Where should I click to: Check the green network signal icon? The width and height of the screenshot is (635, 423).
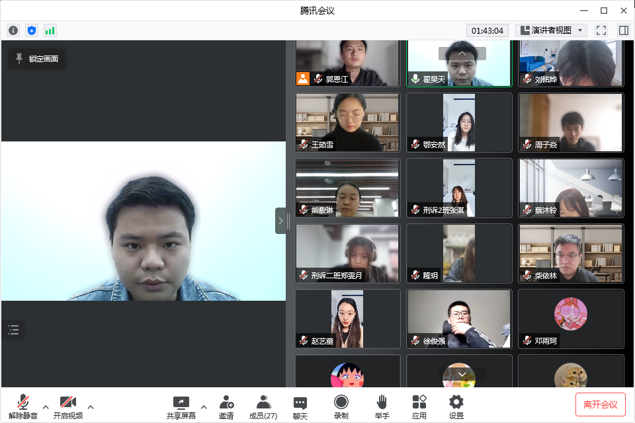click(x=50, y=30)
